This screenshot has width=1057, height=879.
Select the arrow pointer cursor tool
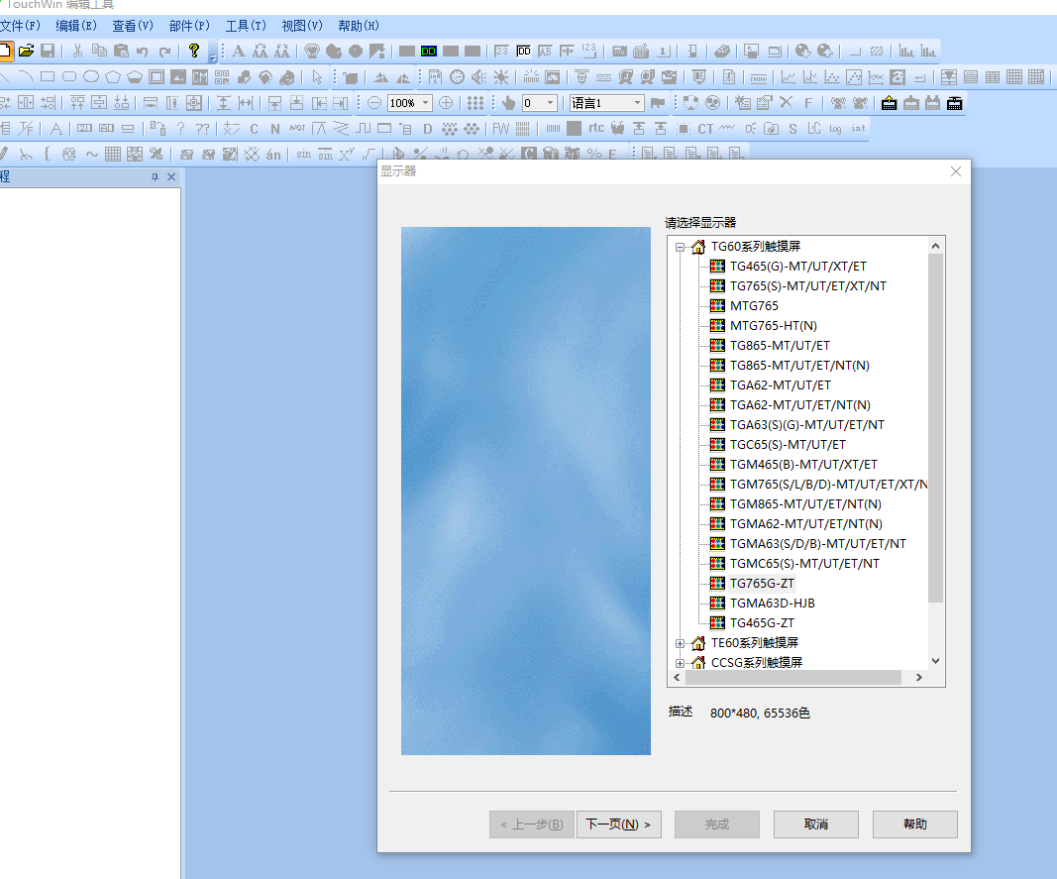317,77
